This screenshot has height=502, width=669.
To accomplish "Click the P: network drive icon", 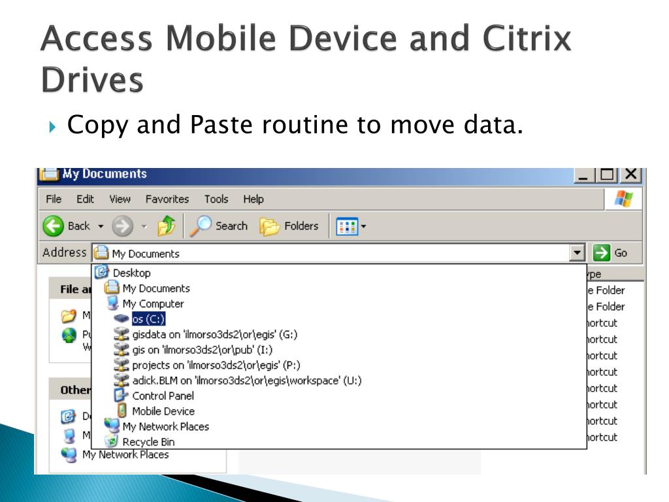I will [122, 365].
